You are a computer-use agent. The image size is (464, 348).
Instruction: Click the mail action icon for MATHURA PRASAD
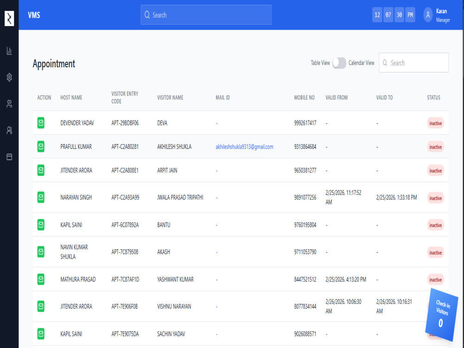(41, 279)
